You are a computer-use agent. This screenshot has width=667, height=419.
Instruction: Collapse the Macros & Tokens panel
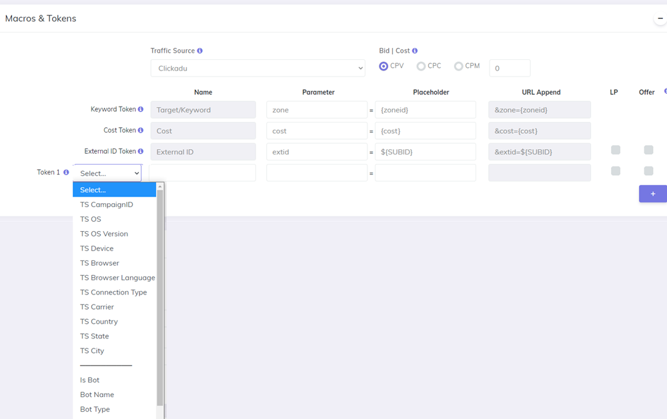pos(660,19)
